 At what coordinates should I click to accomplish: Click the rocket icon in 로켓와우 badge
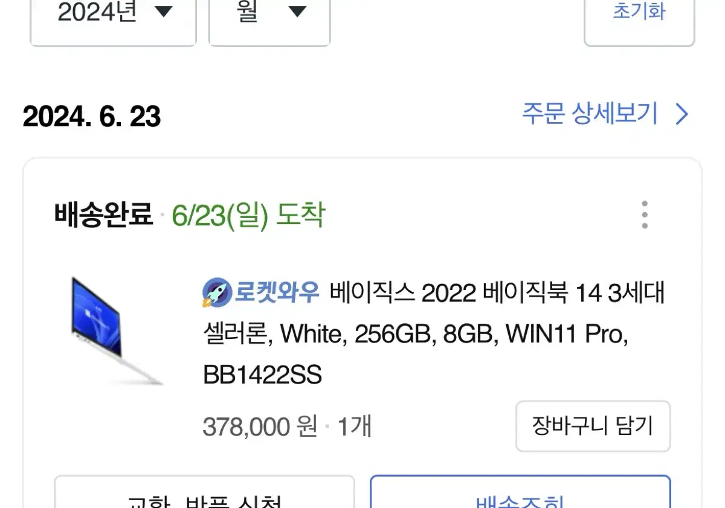coord(217,293)
